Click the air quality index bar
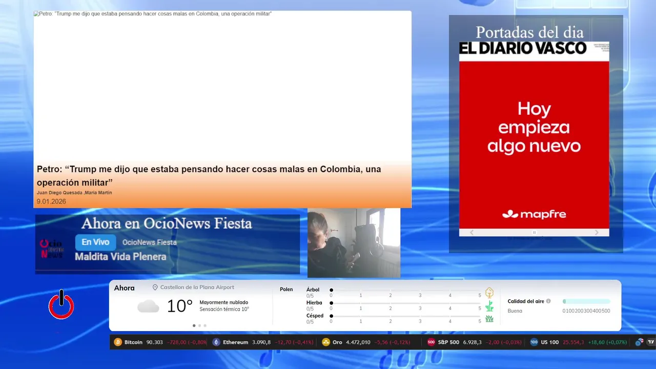656x369 pixels. pos(586,301)
